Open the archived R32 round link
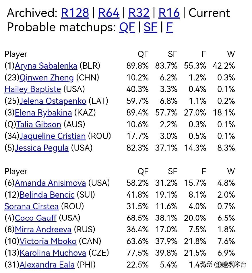Screen dimensions: 252x273 [x=139, y=13]
